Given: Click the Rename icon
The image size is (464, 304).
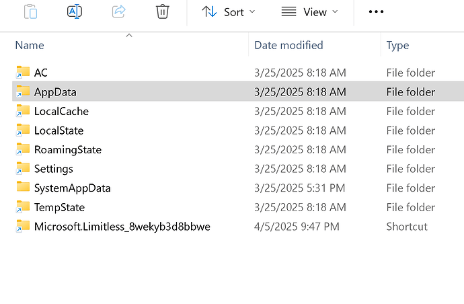Looking at the screenshot, I should click(75, 12).
